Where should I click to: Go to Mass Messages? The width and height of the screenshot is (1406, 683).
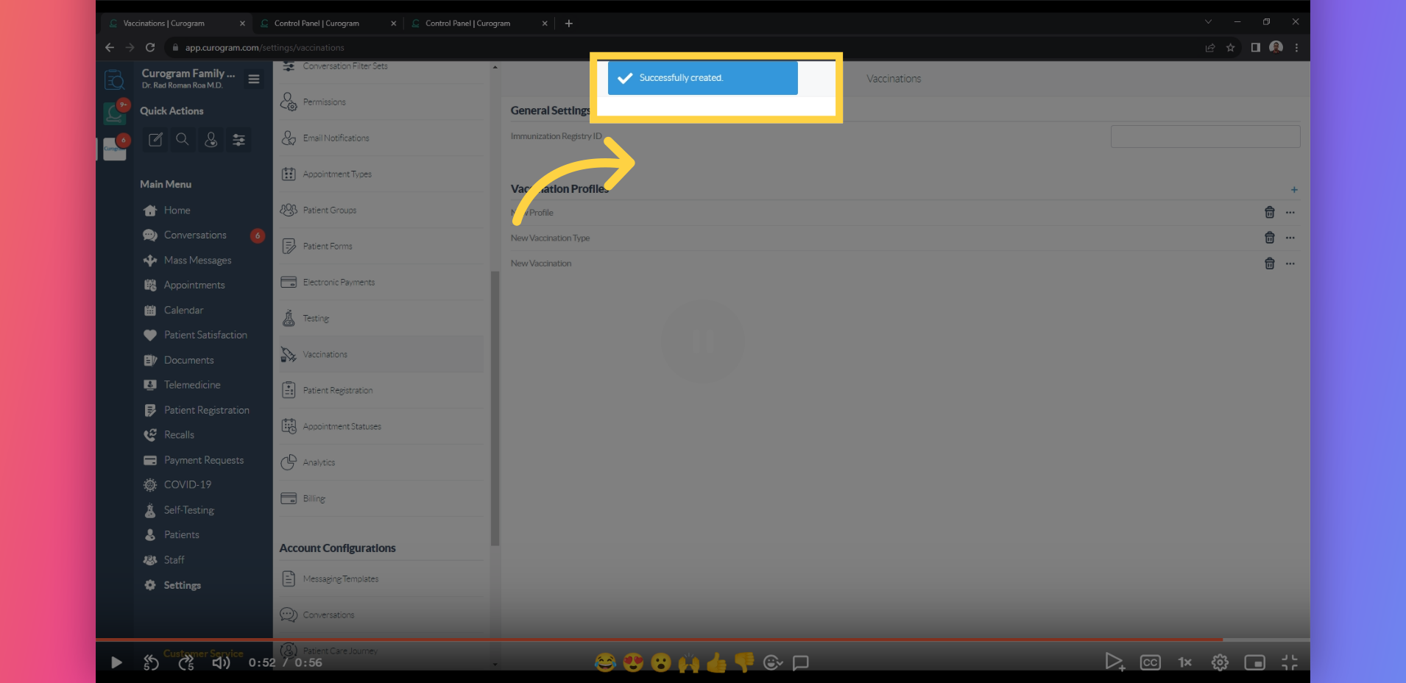197,261
